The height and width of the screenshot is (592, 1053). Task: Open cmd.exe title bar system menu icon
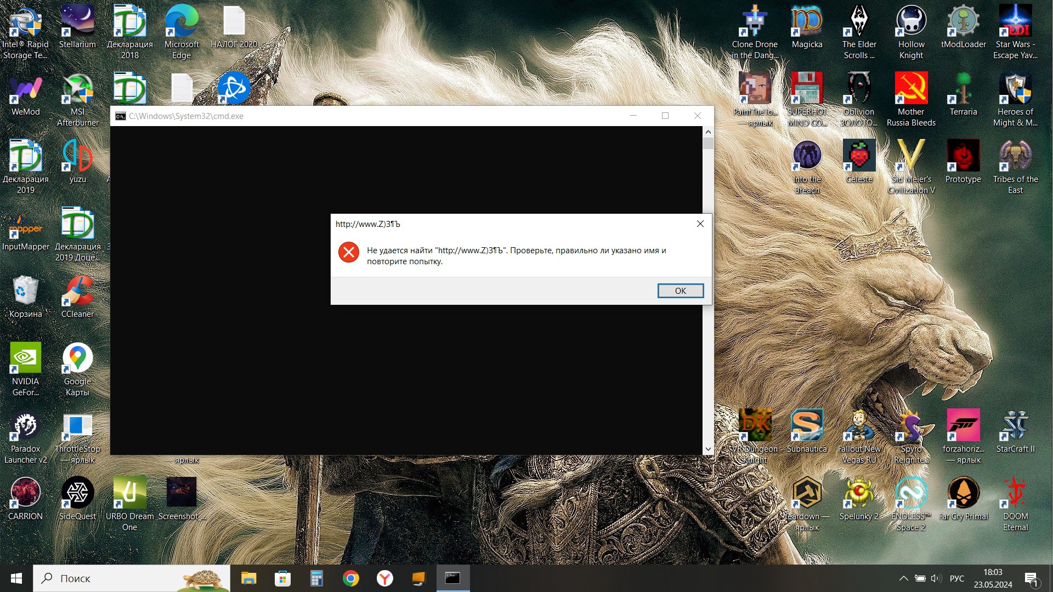tap(120, 116)
